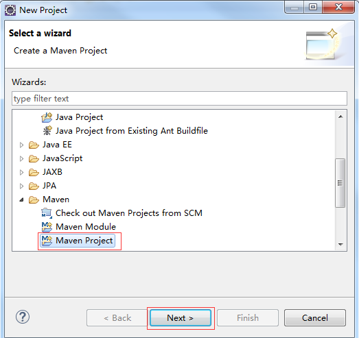This screenshot has width=359, height=338.
Task: Click the Java EE folder icon
Action: [x=34, y=145]
